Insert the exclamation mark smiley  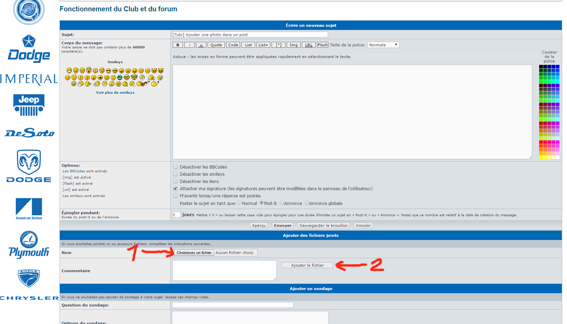click(x=80, y=78)
